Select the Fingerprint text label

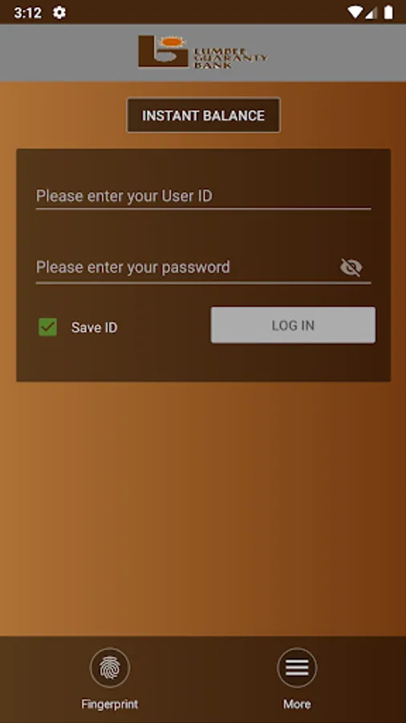pyautogui.click(x=110, y=704)
